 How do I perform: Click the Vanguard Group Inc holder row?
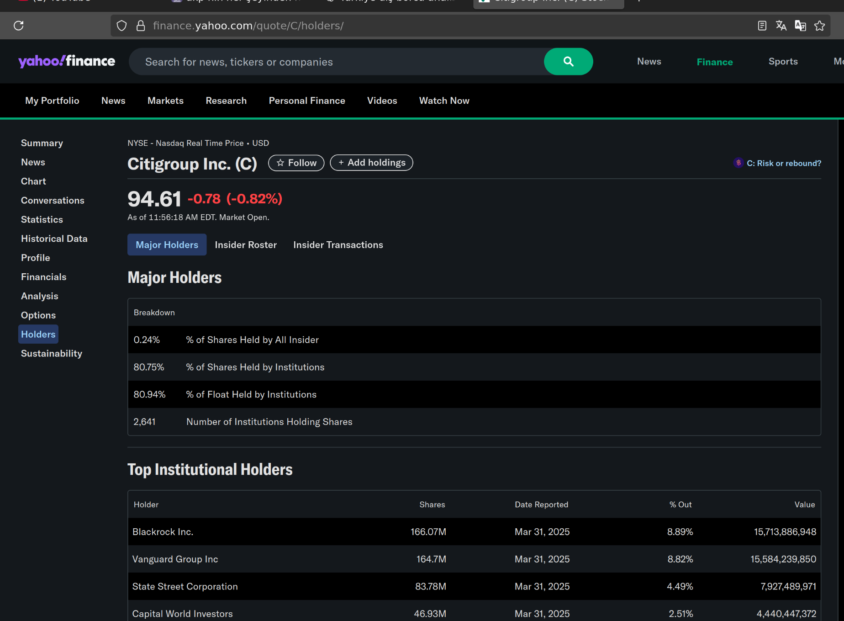tap(474, 559)
